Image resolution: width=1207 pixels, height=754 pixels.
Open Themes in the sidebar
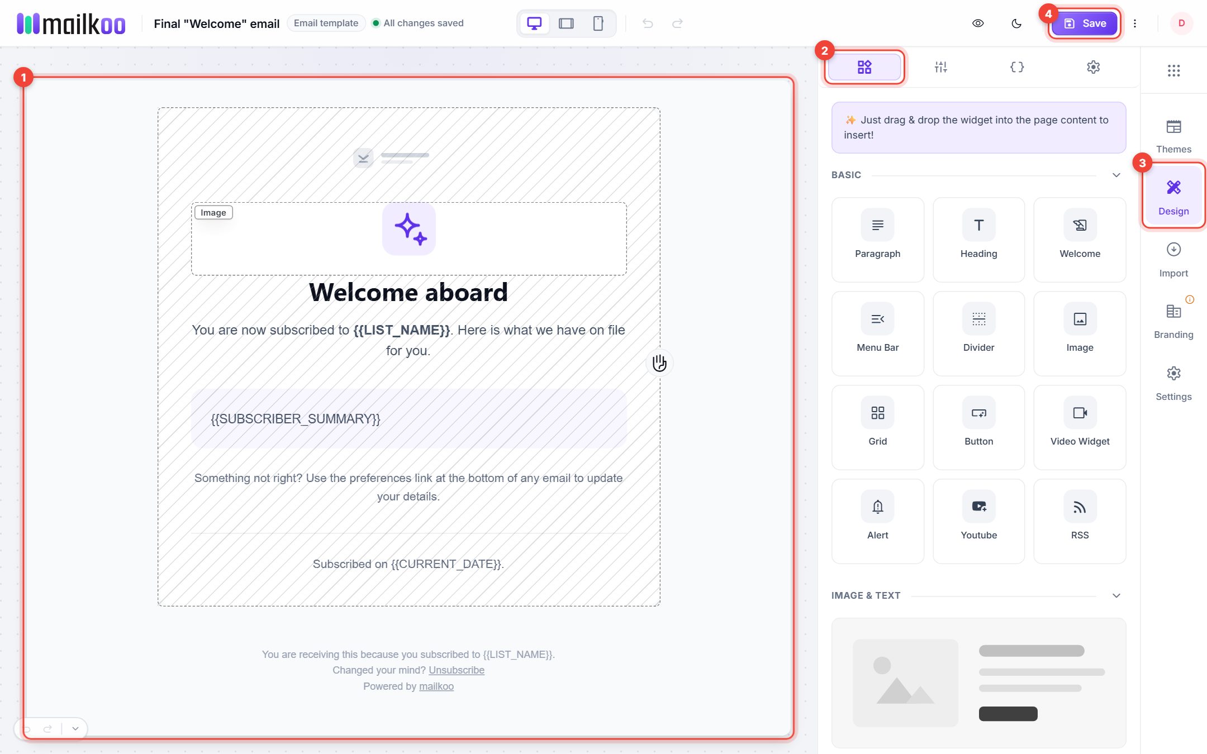[x=1173, y=136]
